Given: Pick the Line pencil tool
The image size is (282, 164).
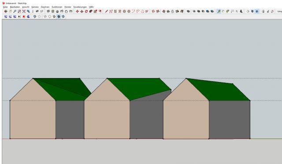Looking at the screenshot, I should click(107, 11).
